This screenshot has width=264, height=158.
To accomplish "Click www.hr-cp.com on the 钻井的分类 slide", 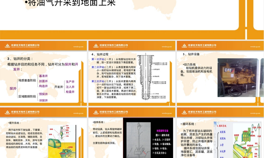I will [x=78, y=47].
